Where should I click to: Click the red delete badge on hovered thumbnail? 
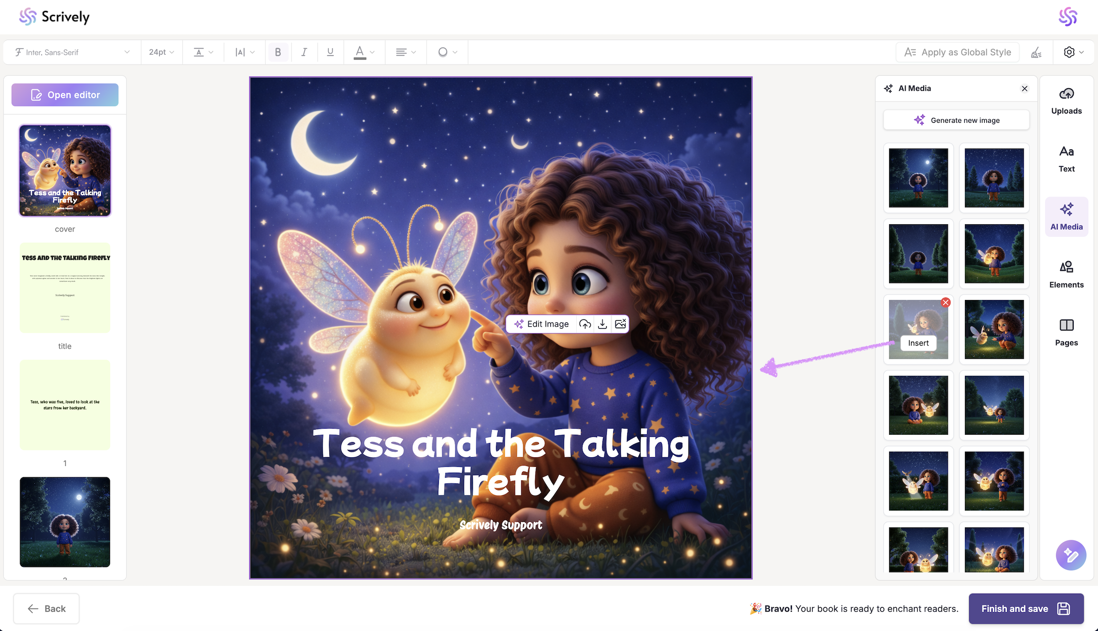tap(945, 302)
